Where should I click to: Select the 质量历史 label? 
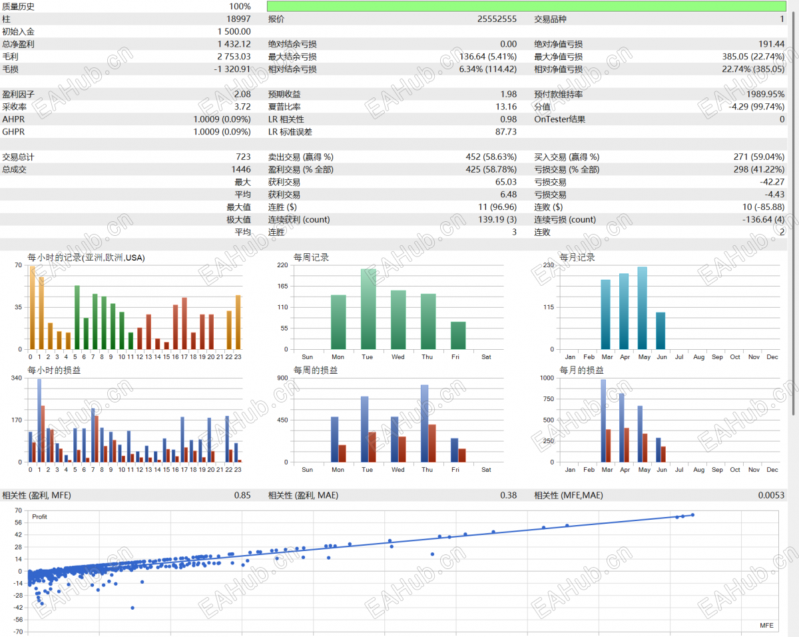tap(19, 7)
